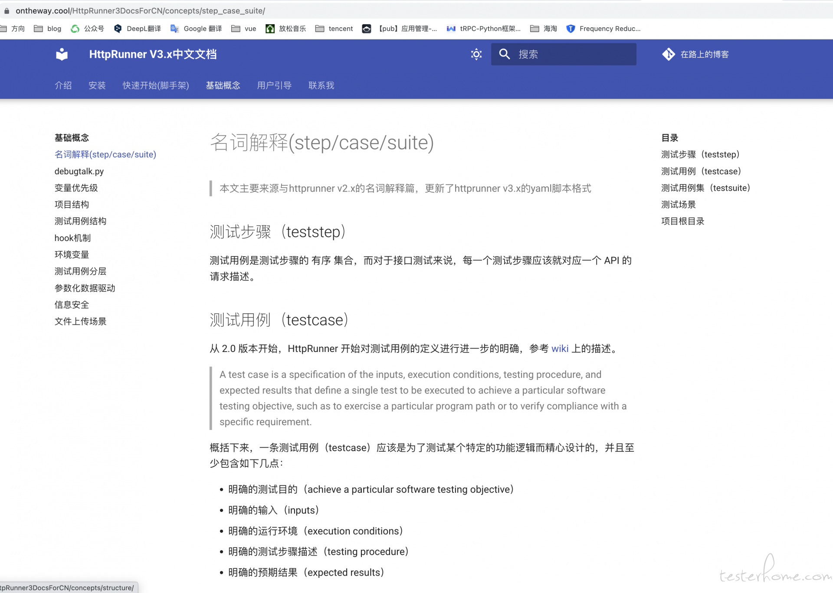The width and height of the screenshot is (833, 593).
Task: Open the git repository diamond icon
Action: (669, 54)
